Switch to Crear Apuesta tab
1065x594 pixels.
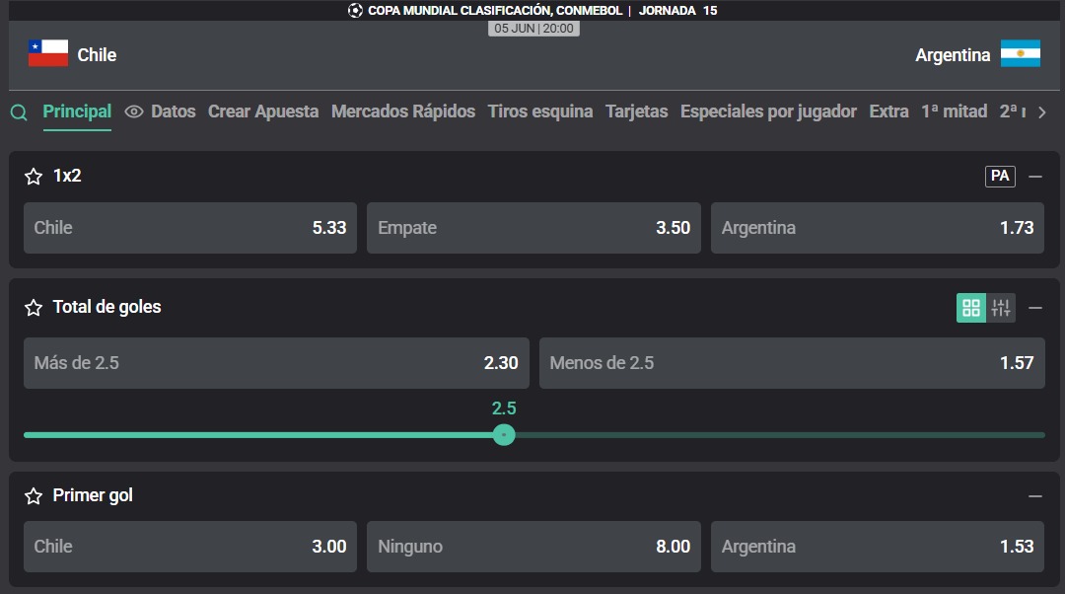pyautogui.click(x=263, y=111)
